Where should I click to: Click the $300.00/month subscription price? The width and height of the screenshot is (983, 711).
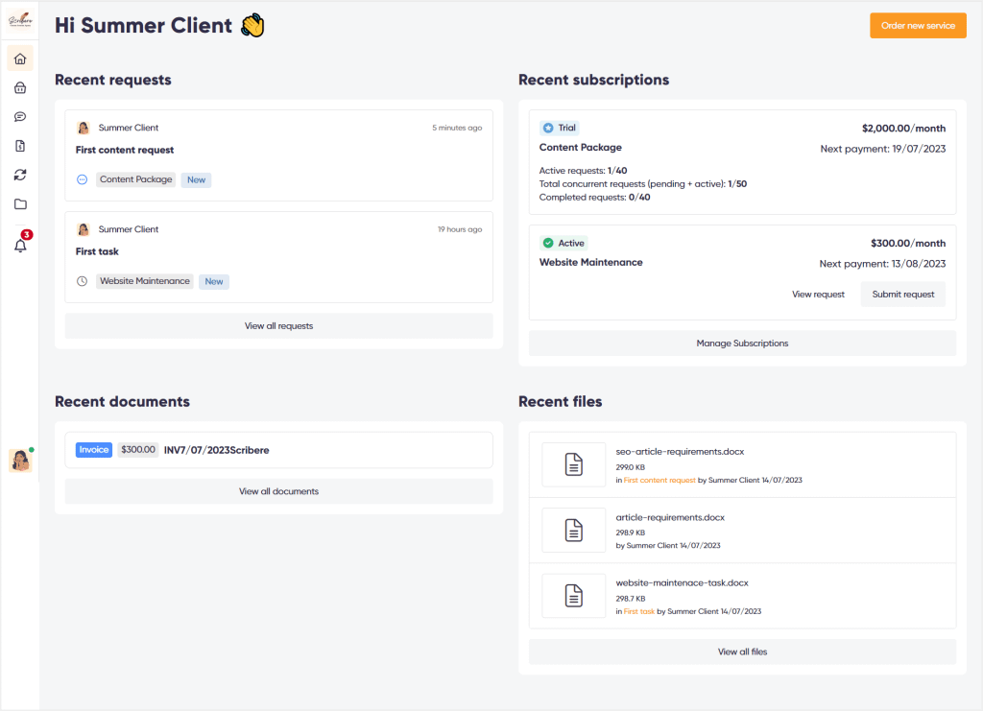point(908,243)
